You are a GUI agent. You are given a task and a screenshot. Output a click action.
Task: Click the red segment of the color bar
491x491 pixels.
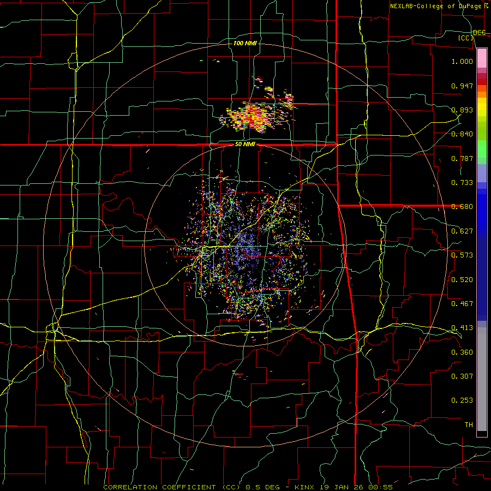482,81
